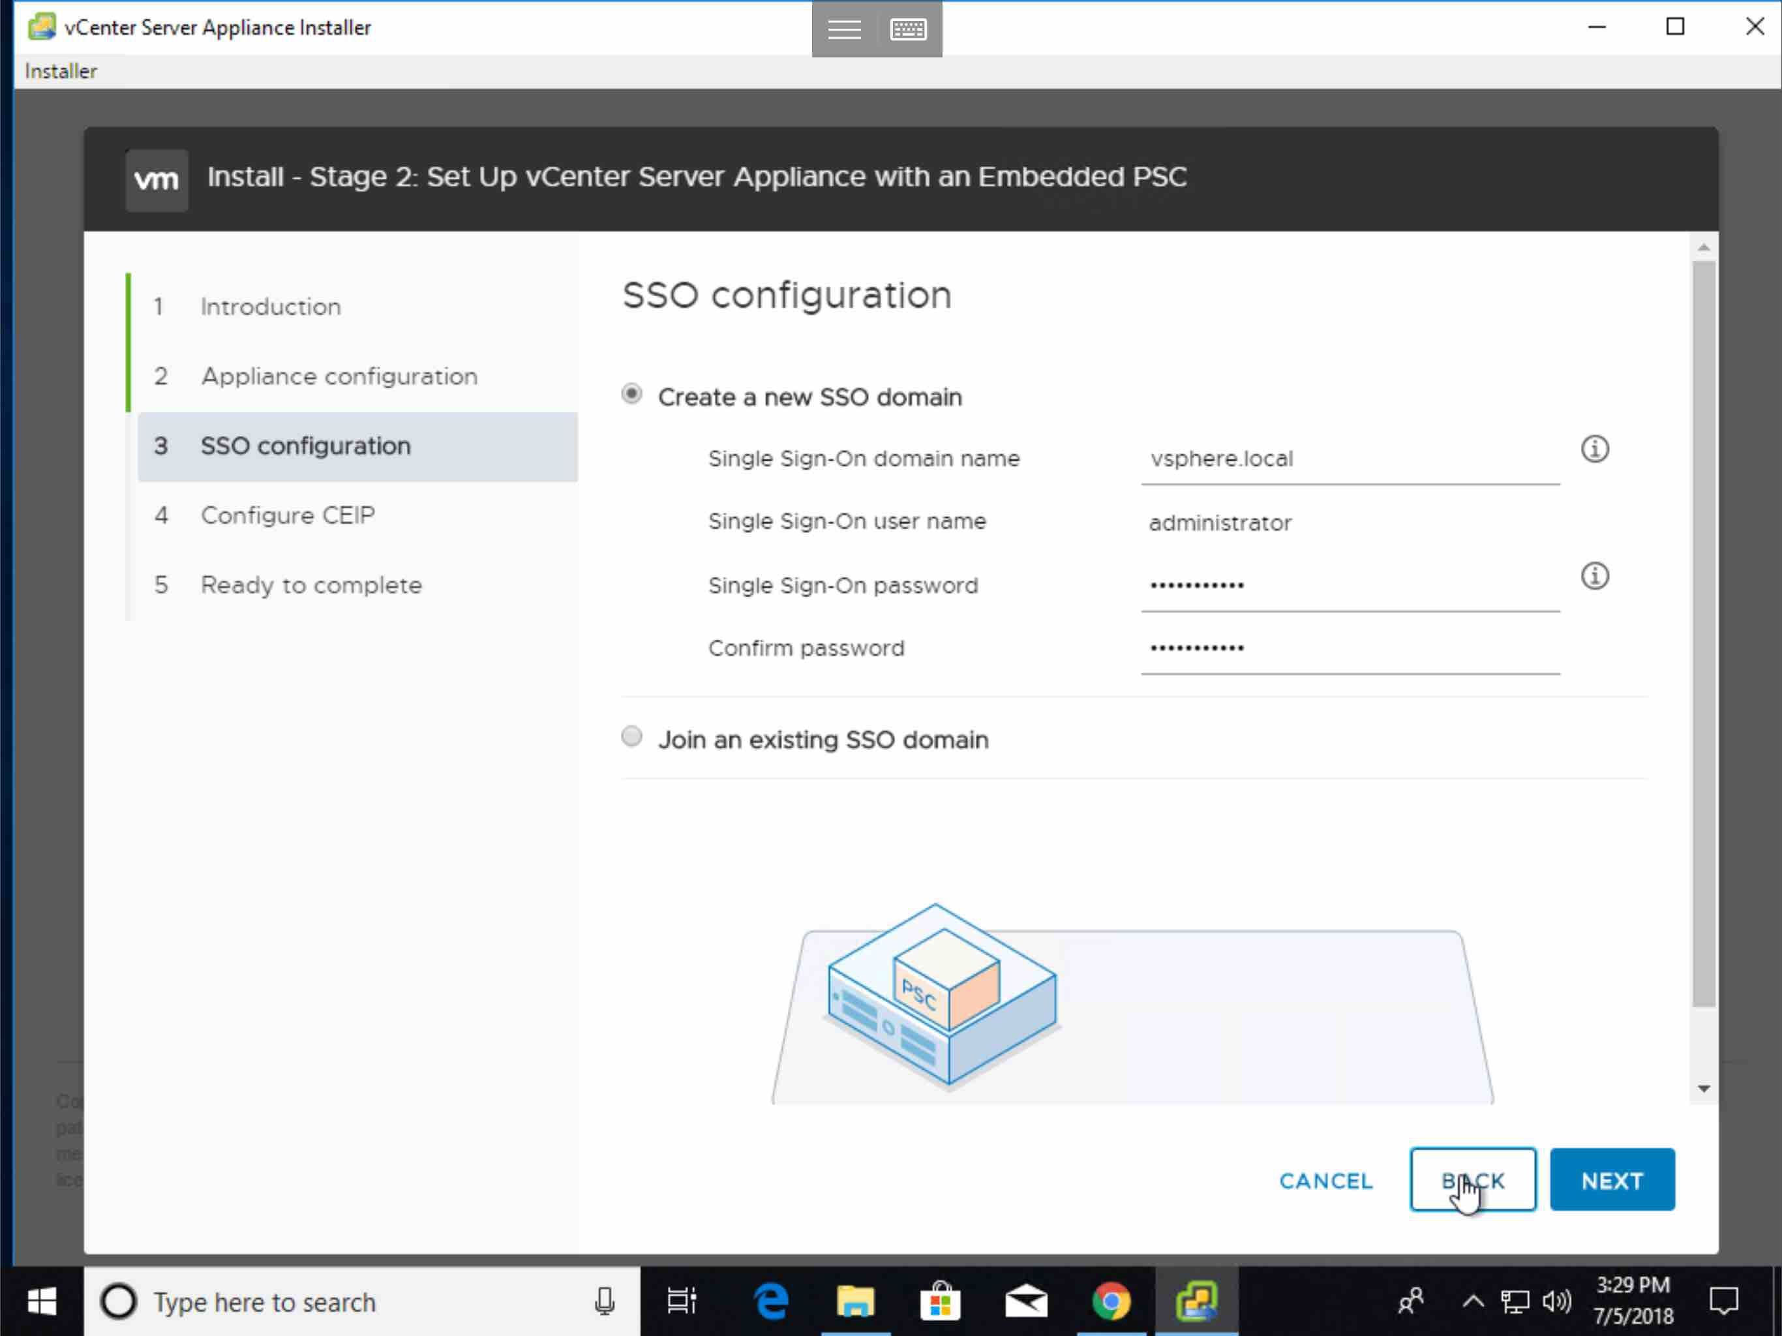Click the volume speaker icon
The width and height of the screenshot is (1782, 1336).
[x=1556, y=1301]
